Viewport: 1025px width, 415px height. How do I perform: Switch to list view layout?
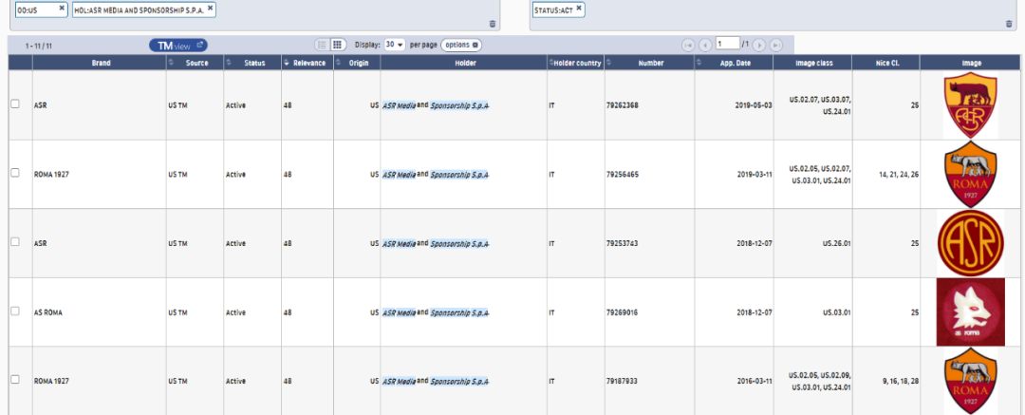click(x=322, y=45)
